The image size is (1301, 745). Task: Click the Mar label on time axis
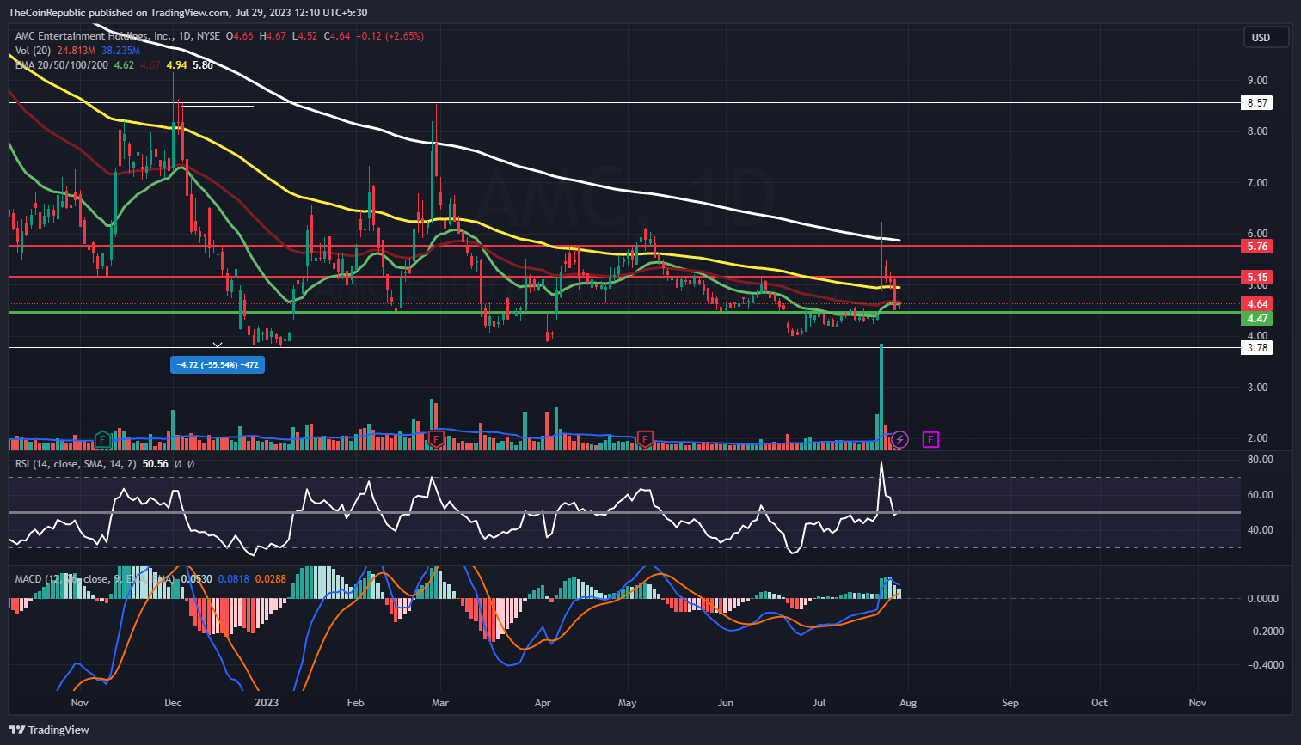(x=440, y=703)
